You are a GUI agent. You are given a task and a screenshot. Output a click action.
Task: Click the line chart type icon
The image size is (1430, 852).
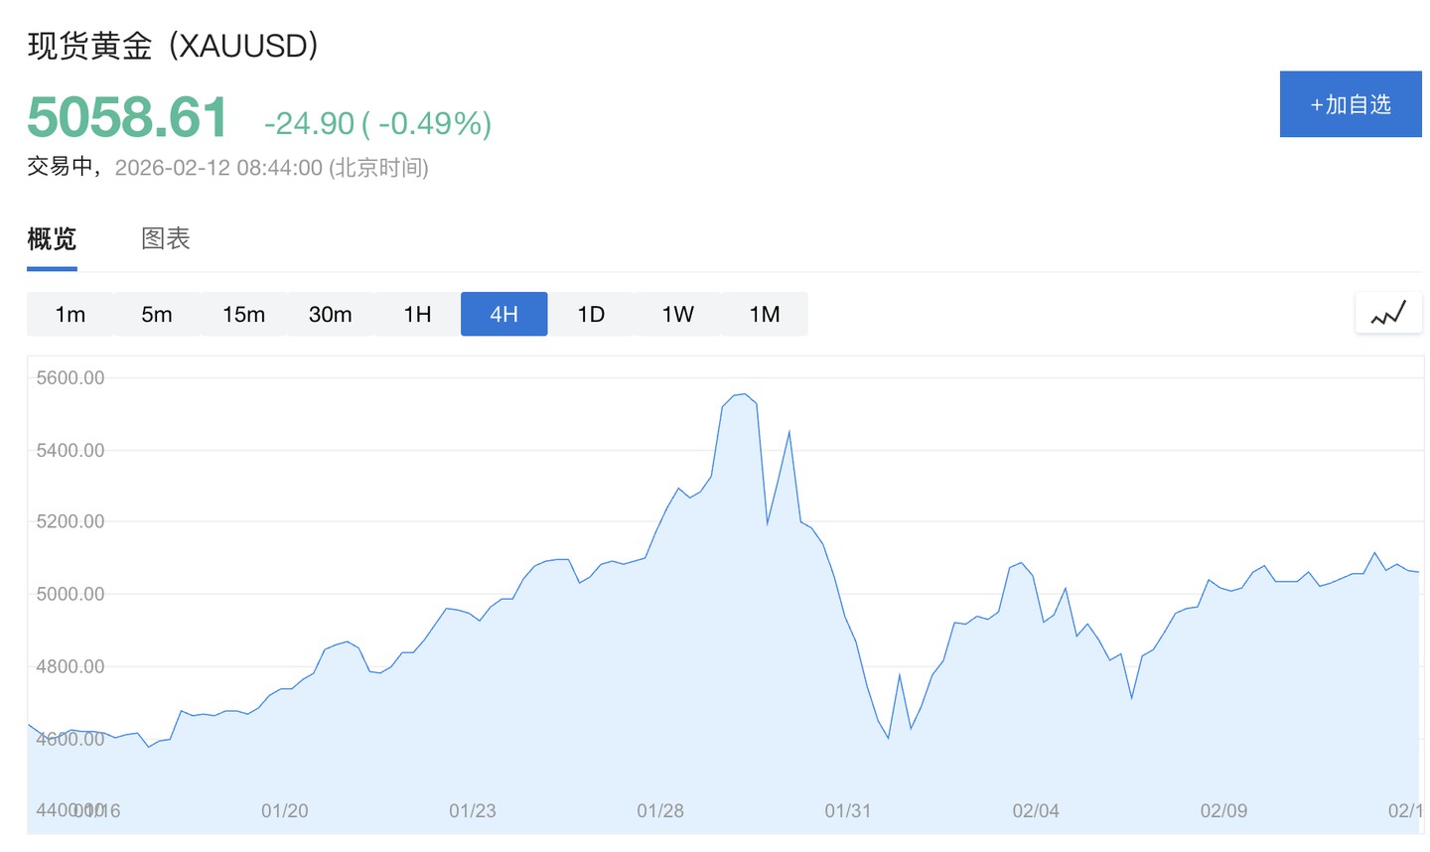1388,314
